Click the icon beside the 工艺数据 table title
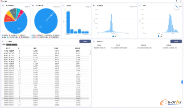184x108 pixels. tap(3, 41)
